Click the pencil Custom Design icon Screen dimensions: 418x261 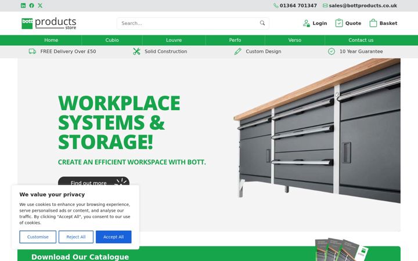pos(238,52)
